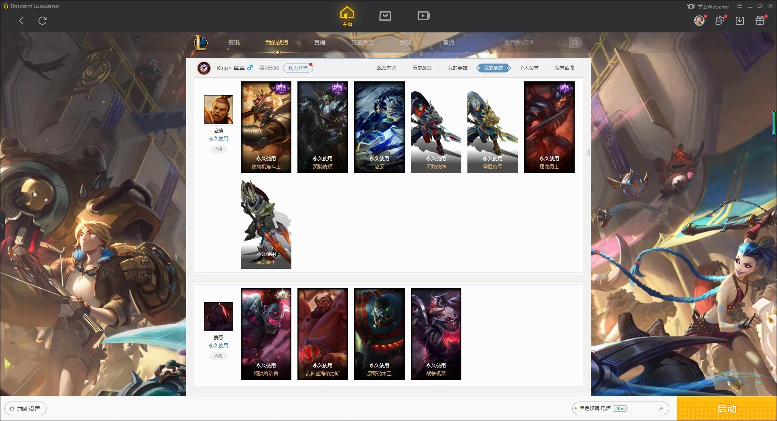Open the 绞肉机角斗士 skin card
The height and width of the screenshot is (421, 777).
pyautogui.click(x=266, y=127)
